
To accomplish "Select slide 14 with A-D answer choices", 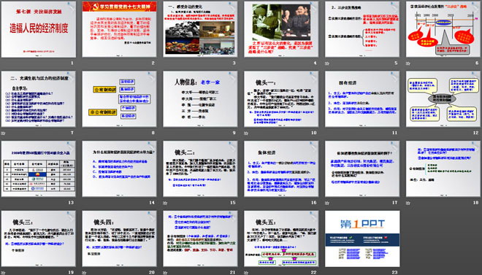I will pyautogui.click(x=119, y=169).
